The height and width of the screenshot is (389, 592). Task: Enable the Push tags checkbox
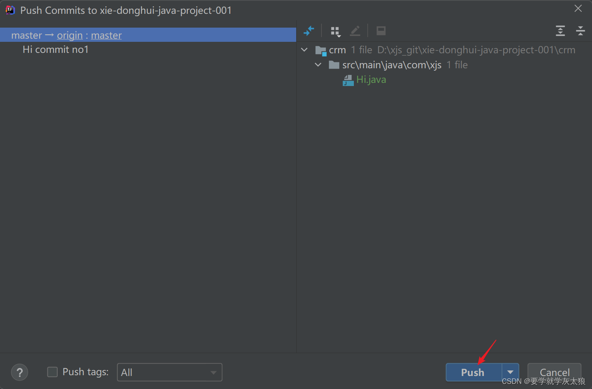tap(53, 372)
